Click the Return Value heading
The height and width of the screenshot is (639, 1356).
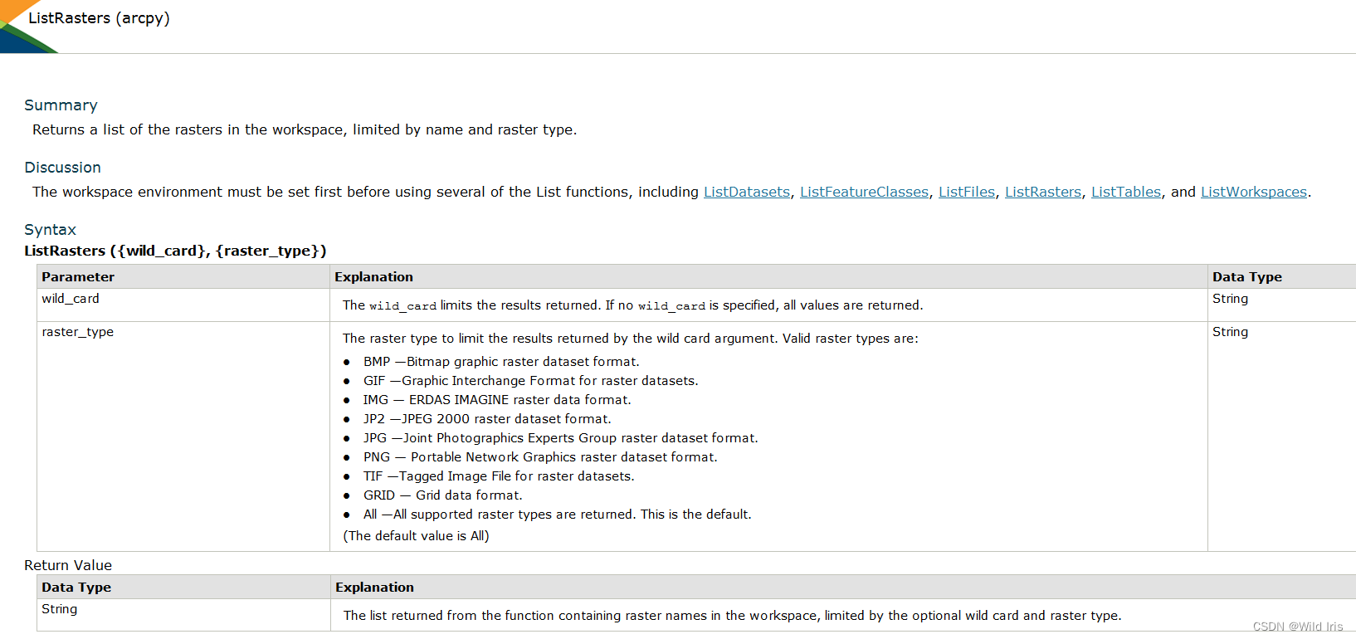(68, 565)
